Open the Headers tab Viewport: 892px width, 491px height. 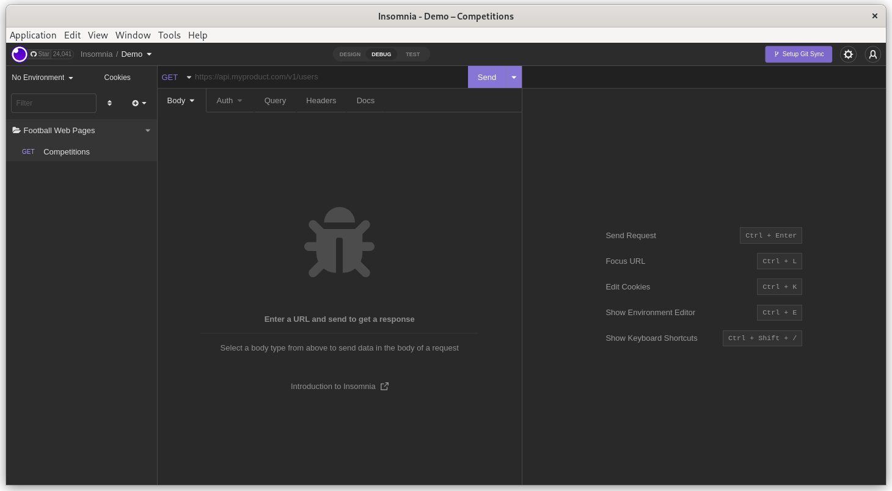(321, 101)
